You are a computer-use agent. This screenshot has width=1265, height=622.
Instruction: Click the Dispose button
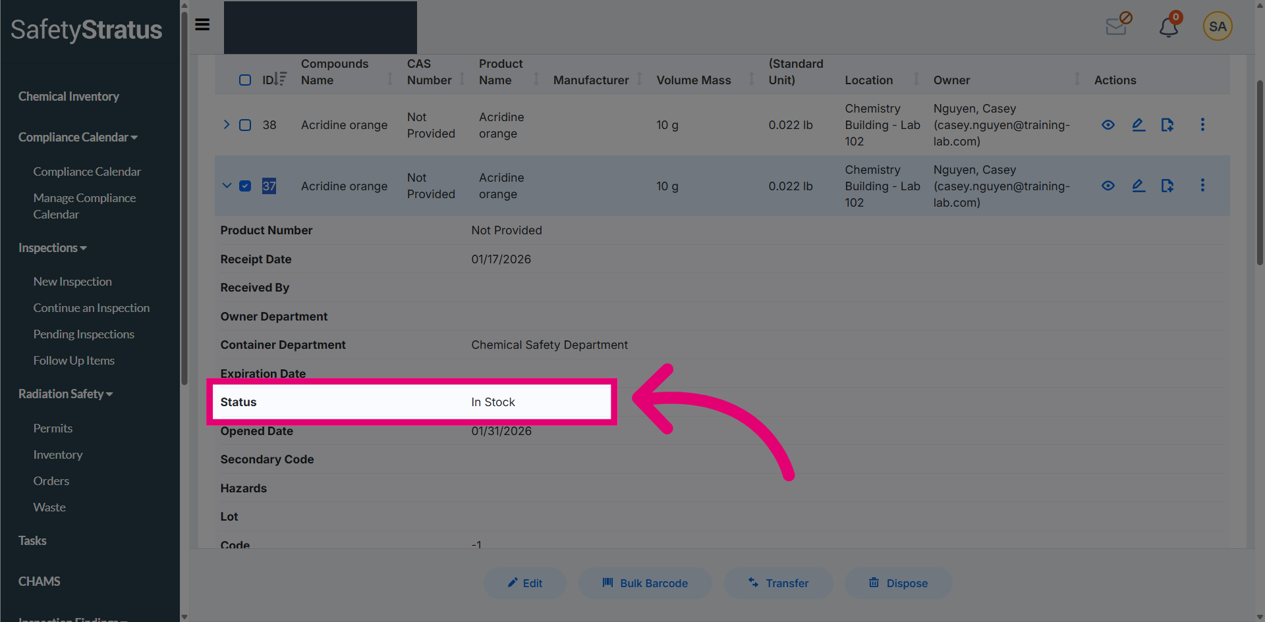point(898,583)
